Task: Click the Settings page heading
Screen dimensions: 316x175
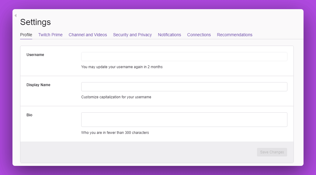Action: click(36, 22)
